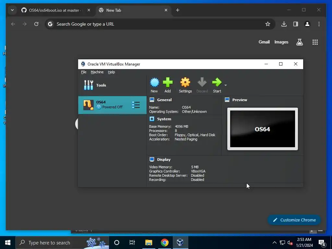
Task: Open the Search Labs flask icon
Action: pos(299,42)
